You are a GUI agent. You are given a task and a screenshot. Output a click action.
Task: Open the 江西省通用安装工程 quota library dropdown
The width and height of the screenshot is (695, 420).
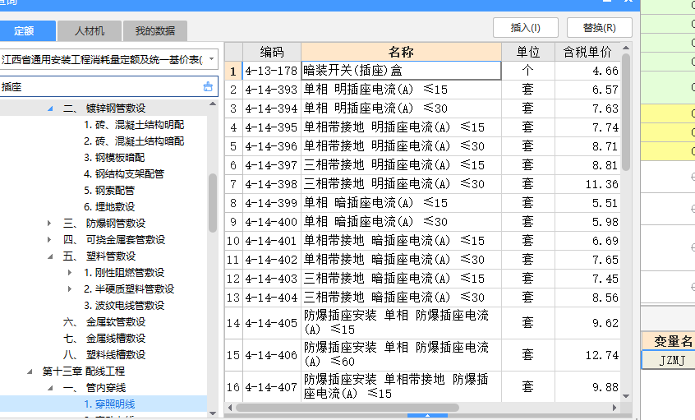[212, 59]
